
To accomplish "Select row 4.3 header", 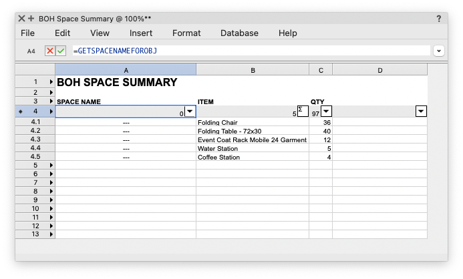I will point(35,139).
